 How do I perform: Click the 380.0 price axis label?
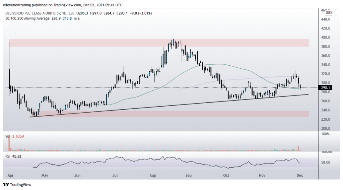pos(326,46)
